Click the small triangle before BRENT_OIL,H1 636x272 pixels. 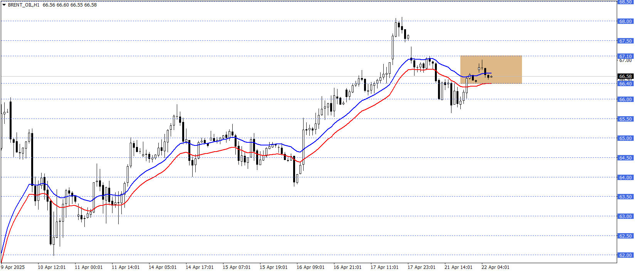[x=4, y=5]
